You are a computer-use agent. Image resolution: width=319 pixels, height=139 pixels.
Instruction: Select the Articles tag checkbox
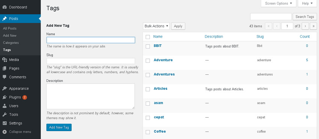tap(148, 89)
